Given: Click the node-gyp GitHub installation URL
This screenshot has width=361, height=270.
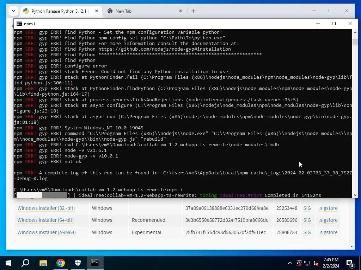Looking at the screenshot, I should tap(164, 49).
